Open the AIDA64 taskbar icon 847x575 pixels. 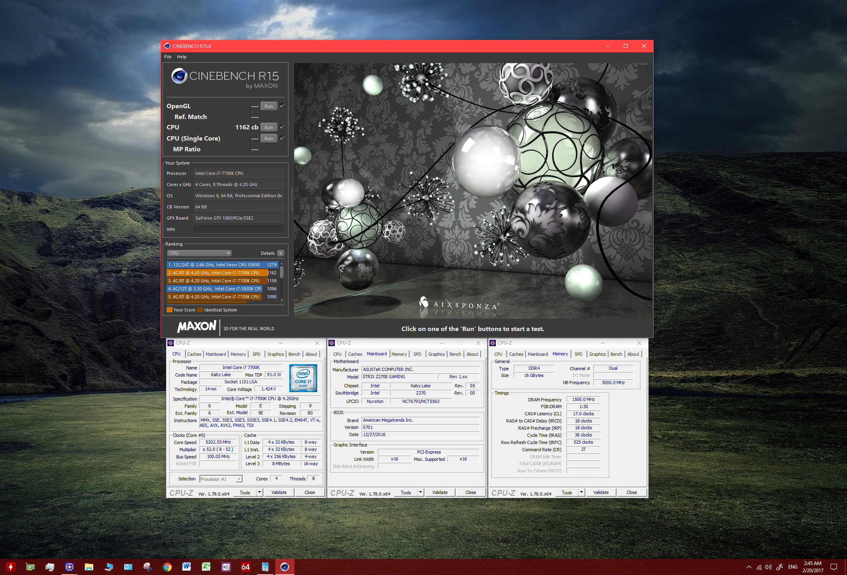click(245, 567)
